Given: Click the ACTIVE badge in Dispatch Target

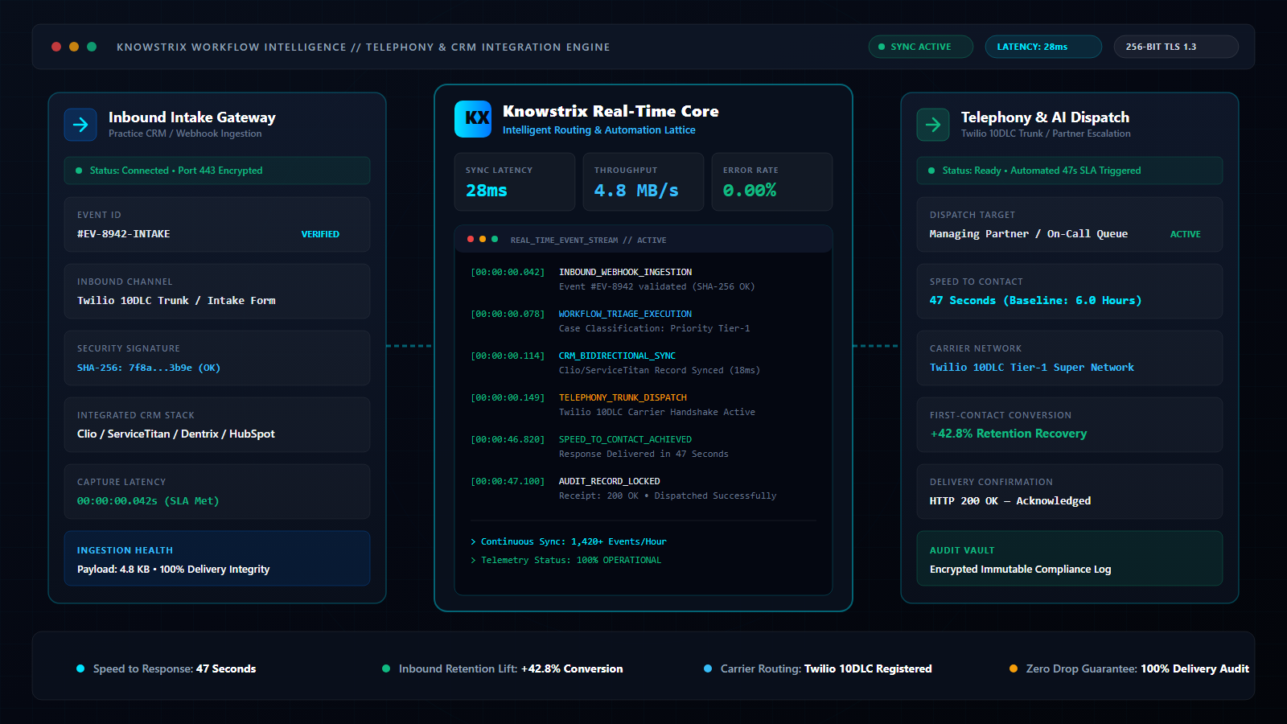Looking at the screenshot, I should (1185, 234).
